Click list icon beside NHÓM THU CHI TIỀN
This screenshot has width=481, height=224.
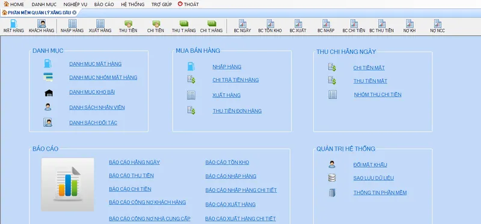(x=332, y=94)
